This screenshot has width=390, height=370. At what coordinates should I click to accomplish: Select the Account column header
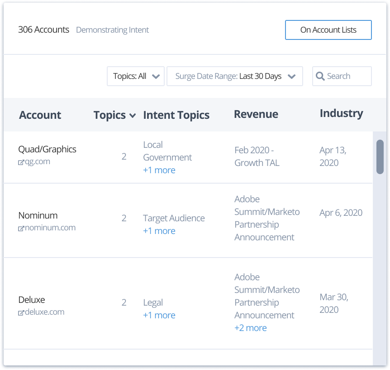click(40, 115)
